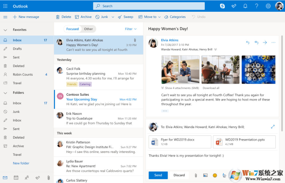The width and height of the screenshot is (285, 183).
Task: Open Cecil Folk Surprise birthday planning email
Action: (99, 77)
